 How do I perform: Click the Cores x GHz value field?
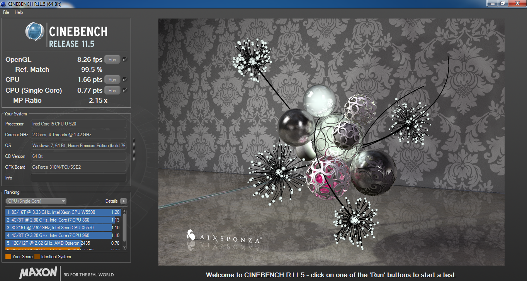click(x=78, y=135)
